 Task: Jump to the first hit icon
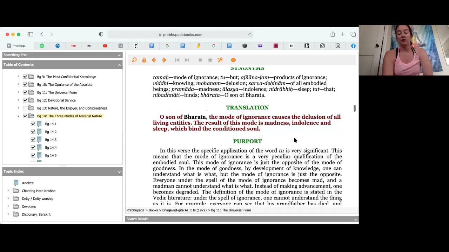pos(177,60)
